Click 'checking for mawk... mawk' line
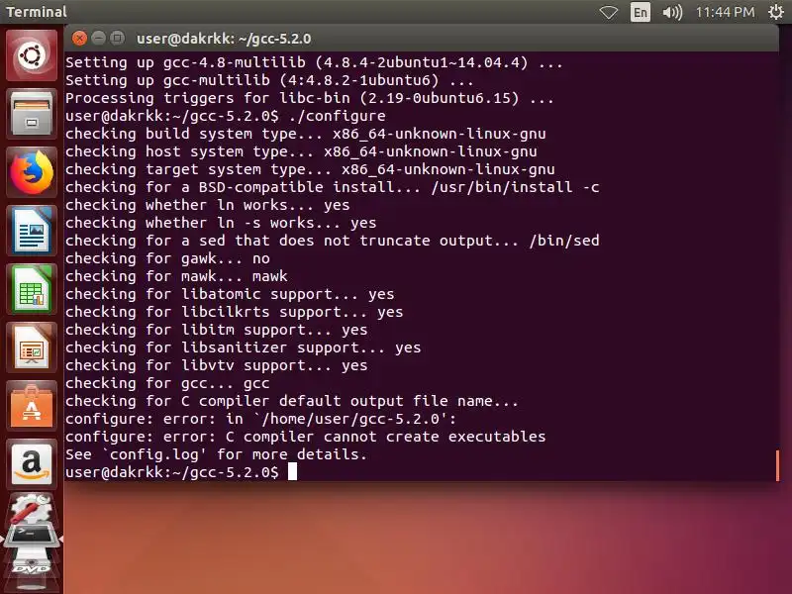792x594 pixels. (176, 276)
